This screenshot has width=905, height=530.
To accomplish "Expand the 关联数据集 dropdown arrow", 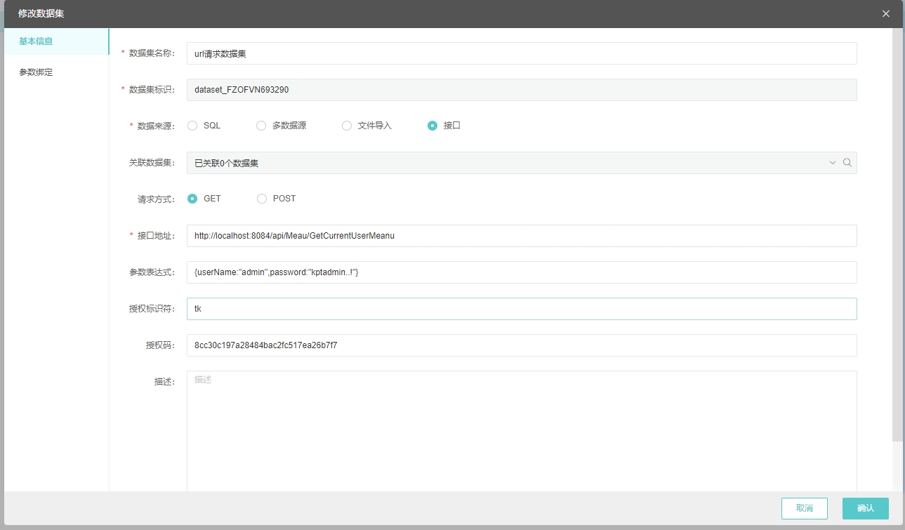I will 833,163.
